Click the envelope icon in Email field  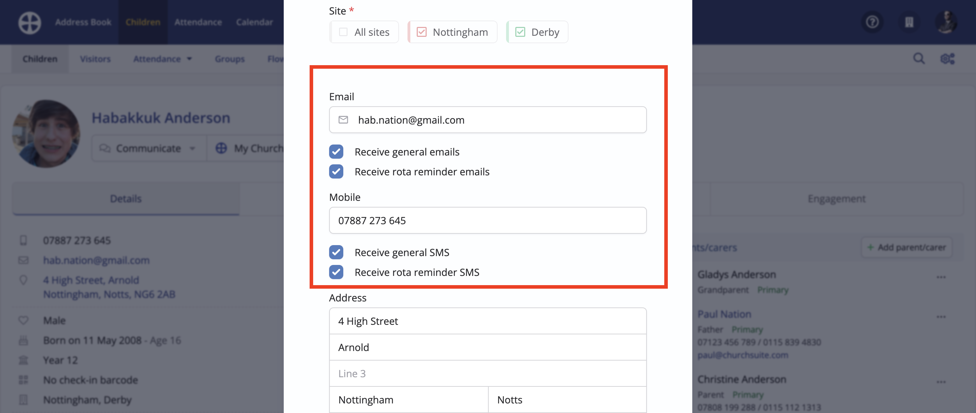(343, 120)
